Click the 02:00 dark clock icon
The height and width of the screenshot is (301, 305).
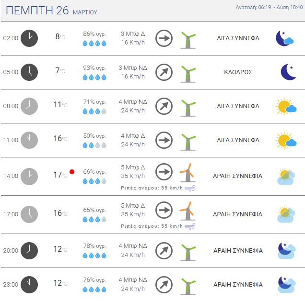tap(29, 38)
